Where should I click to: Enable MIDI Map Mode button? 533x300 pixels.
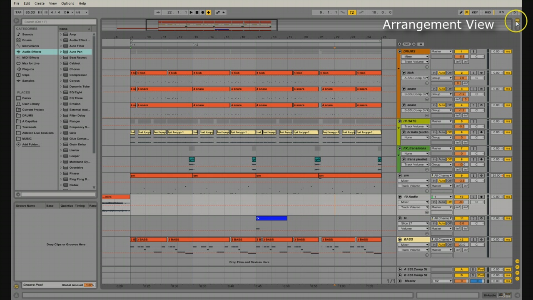488,12
